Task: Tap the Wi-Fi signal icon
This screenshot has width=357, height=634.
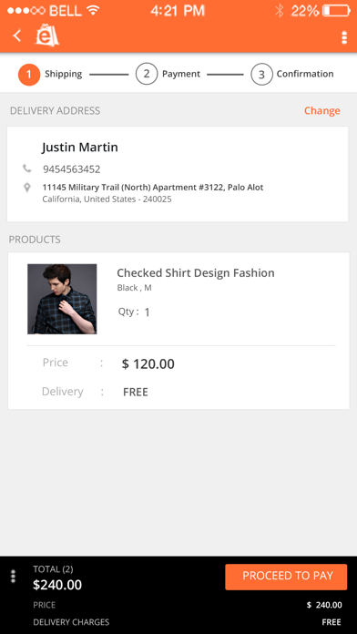Action: coord(93,11)
